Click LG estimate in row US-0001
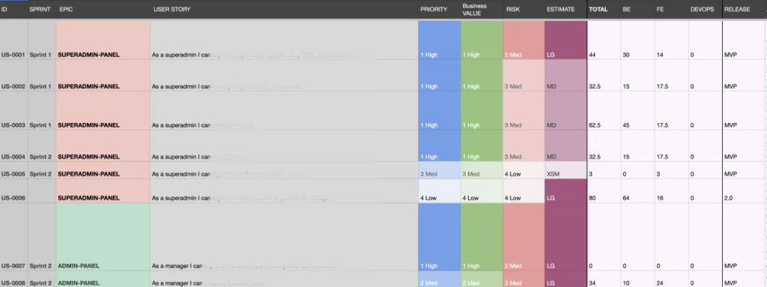The height and width of the screenshot is (287, 767). coord(566,40)
